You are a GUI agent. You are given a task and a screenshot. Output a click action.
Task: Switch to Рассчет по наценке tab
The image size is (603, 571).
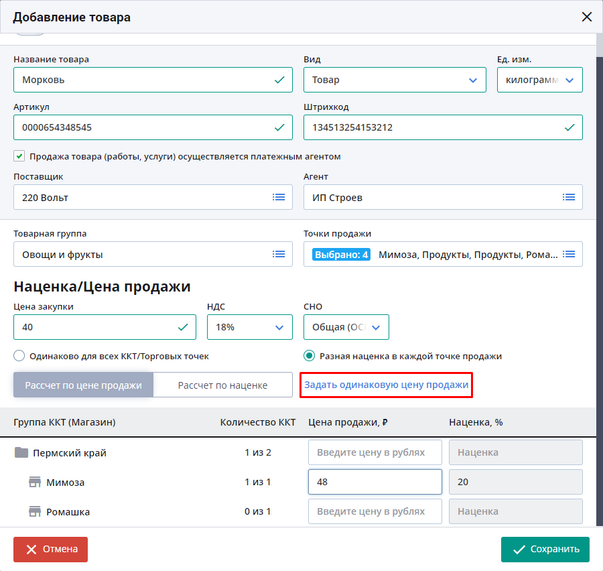coord(222,385)
